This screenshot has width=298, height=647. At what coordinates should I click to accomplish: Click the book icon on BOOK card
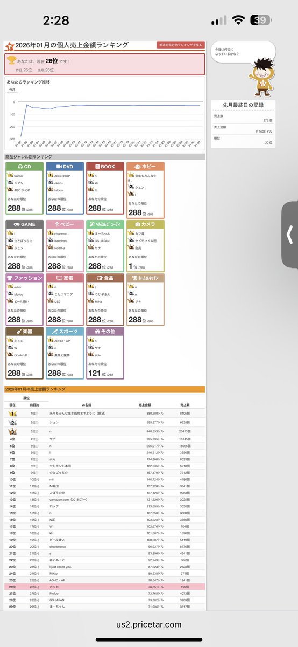pyautogui.click(x=97, y=167)
